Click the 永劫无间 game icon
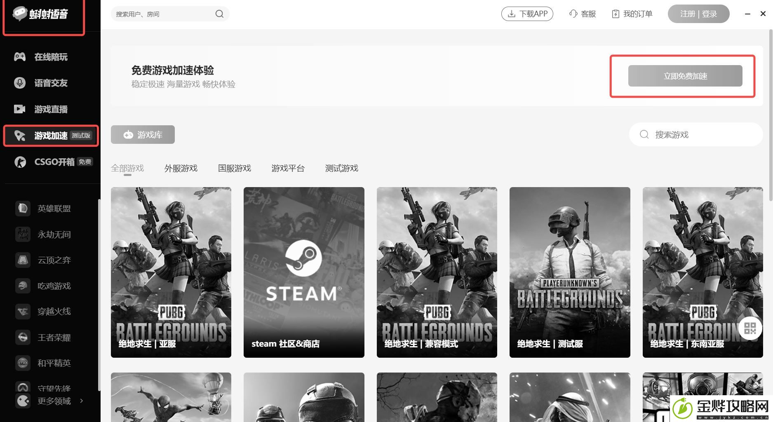The width and height of the screenshot is (773, 422). tap(23, 234)
